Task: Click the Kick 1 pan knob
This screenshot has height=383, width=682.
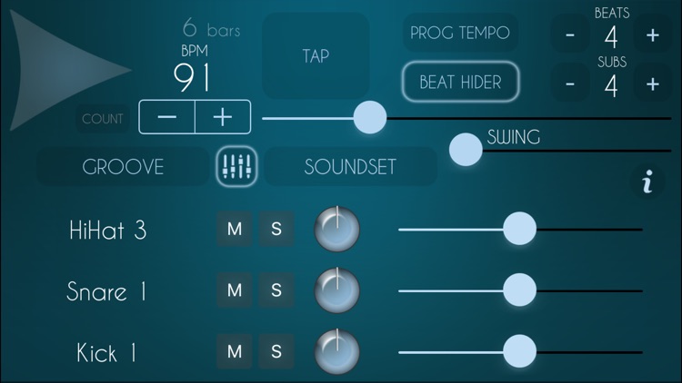Action: 337,351
